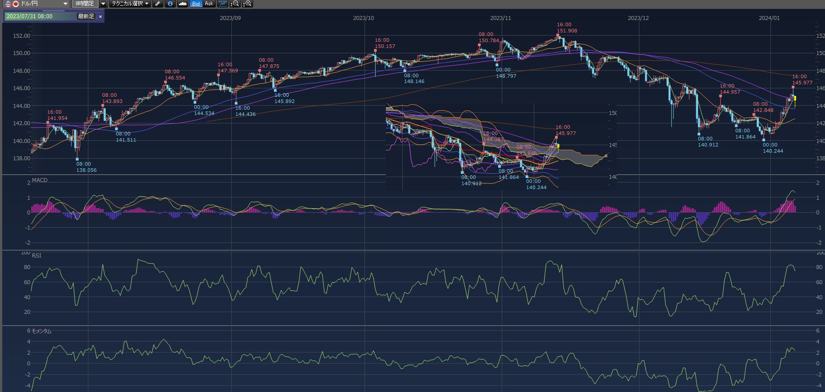Click the drag handle above date panel
825x392 pixels.
(53, 11)
